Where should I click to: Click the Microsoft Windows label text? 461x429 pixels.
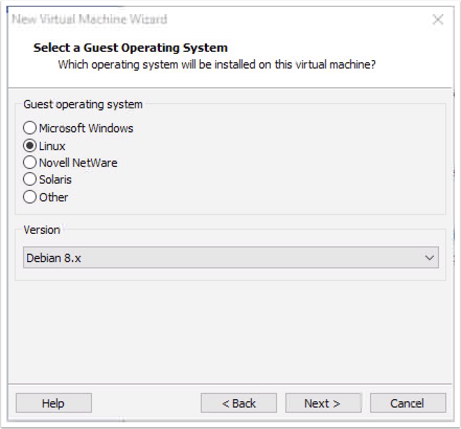tap(86, 128)
